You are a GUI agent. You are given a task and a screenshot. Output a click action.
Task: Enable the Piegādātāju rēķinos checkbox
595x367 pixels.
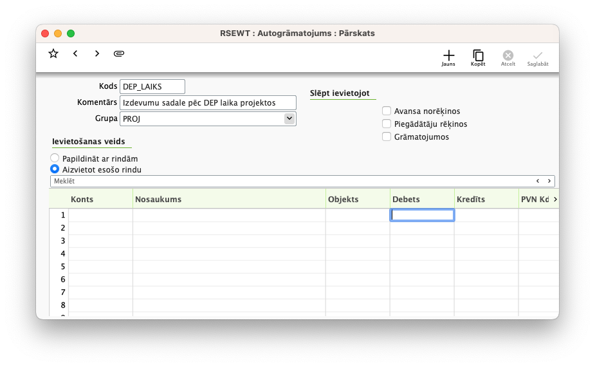click(387, 124)
